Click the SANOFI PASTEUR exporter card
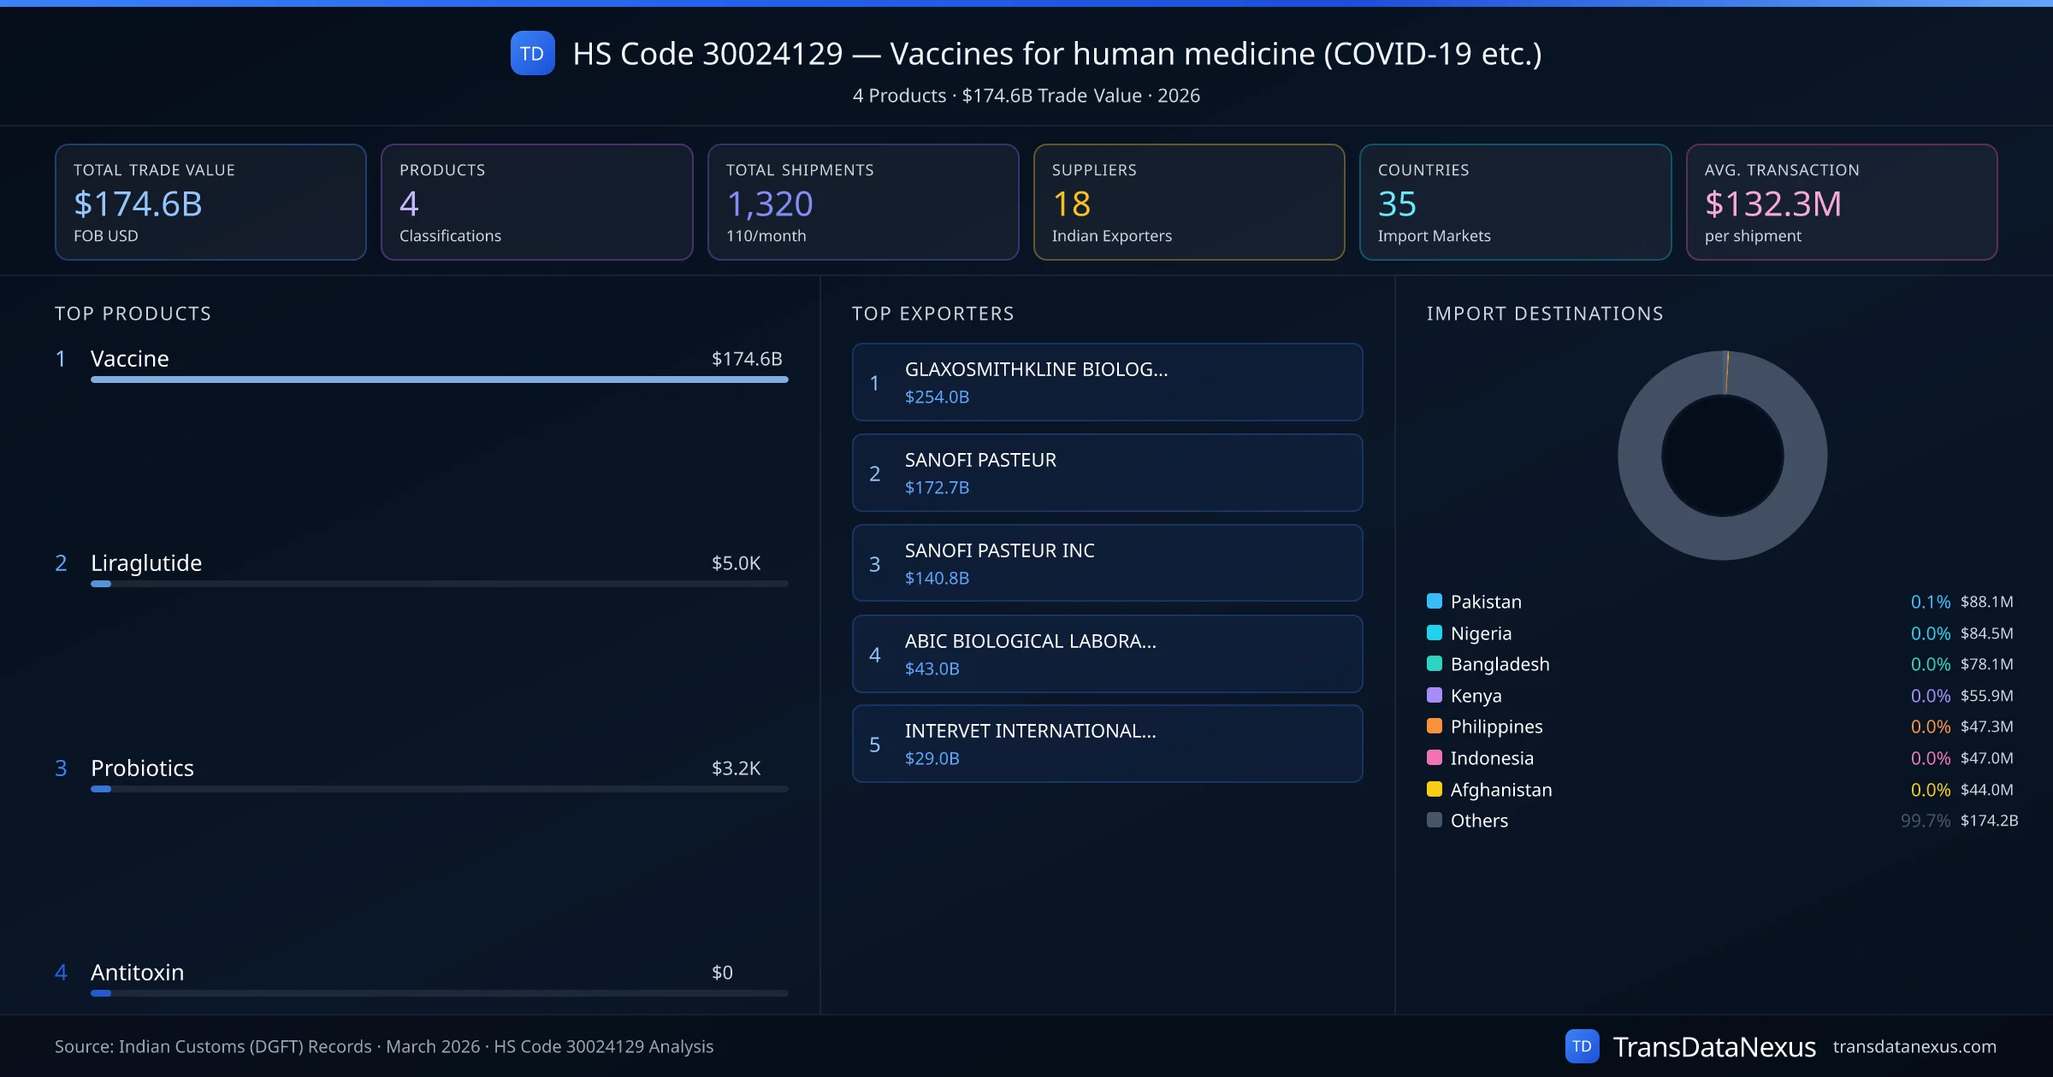Image resolution: width=2053 pixels, height=1077 pixels. coord(1106,473)
